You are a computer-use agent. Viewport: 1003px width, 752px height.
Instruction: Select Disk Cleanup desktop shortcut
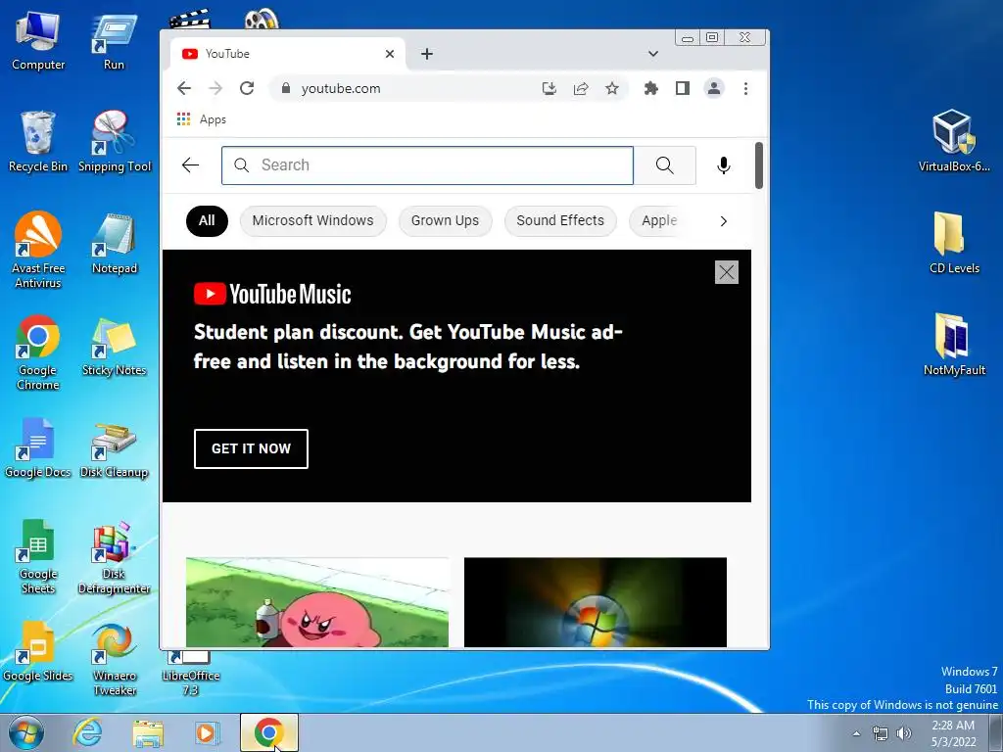(115, 448)
